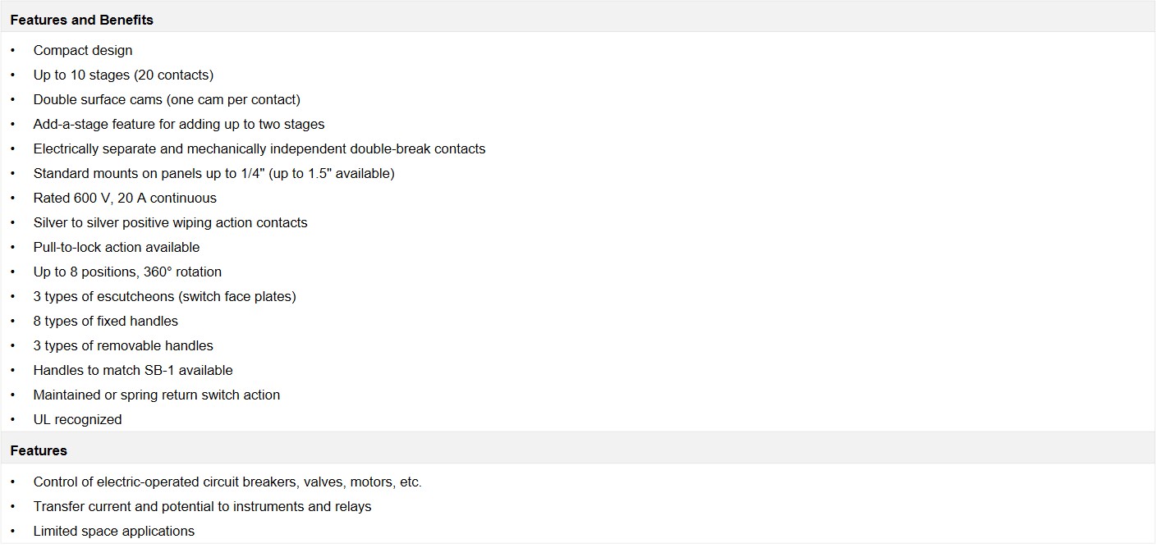
Task: Click Pull-to-lock action available text
Action: tap(117, 247)
